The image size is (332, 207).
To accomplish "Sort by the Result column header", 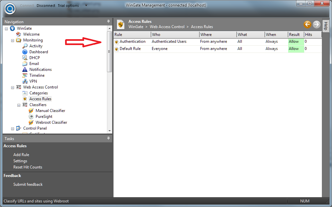I will tap(296, 35).
